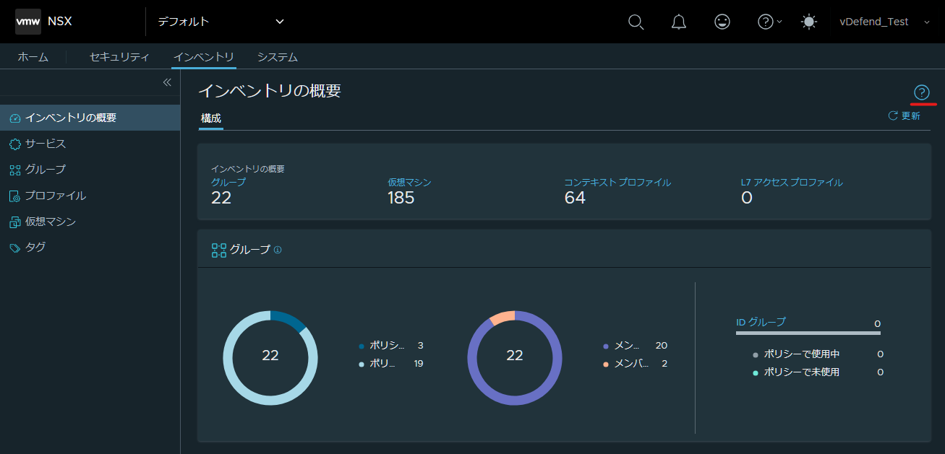945x454 pixels.
Task: Click the dark blue legend dot showing 3
Action: tap(362, 346)
